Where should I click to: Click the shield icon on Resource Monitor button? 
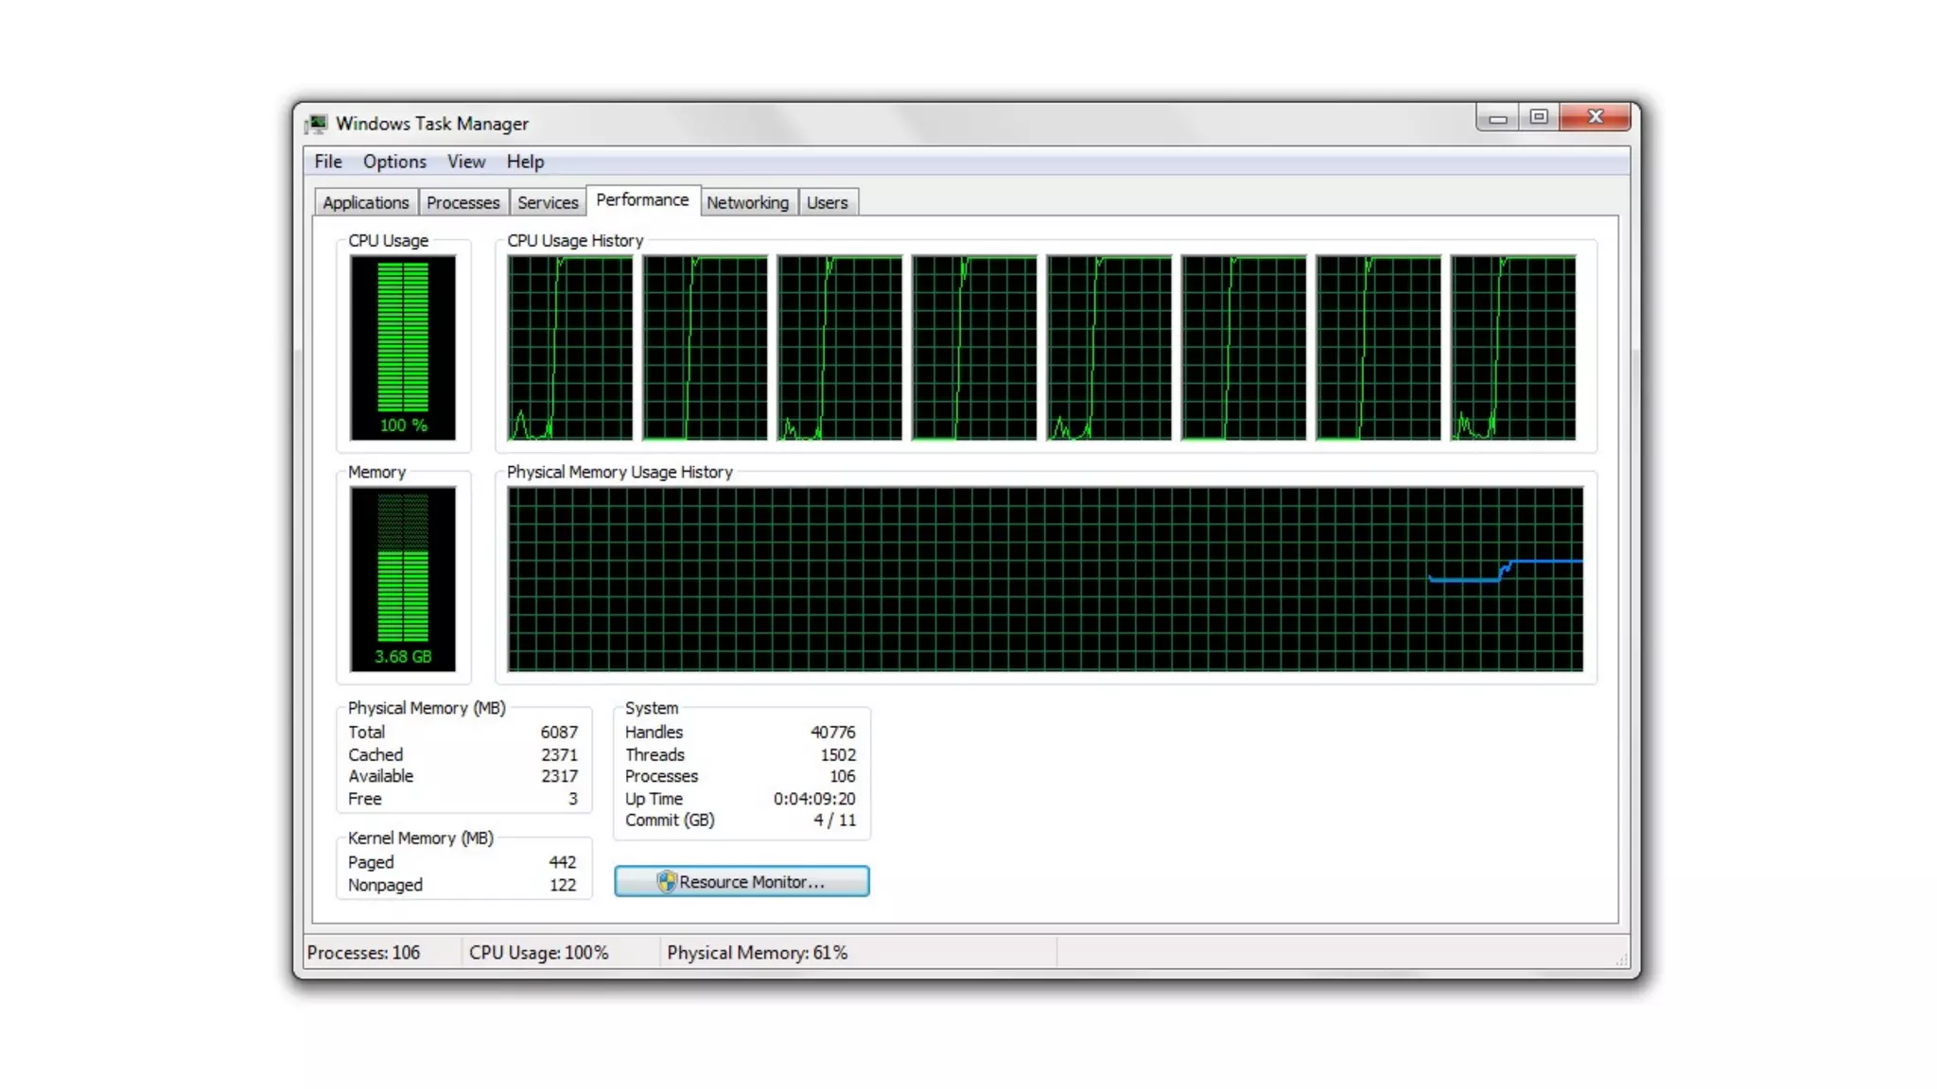(666, 881)
